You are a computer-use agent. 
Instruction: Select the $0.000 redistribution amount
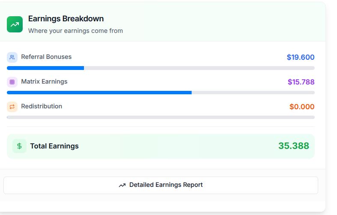[x=302, y=107]
